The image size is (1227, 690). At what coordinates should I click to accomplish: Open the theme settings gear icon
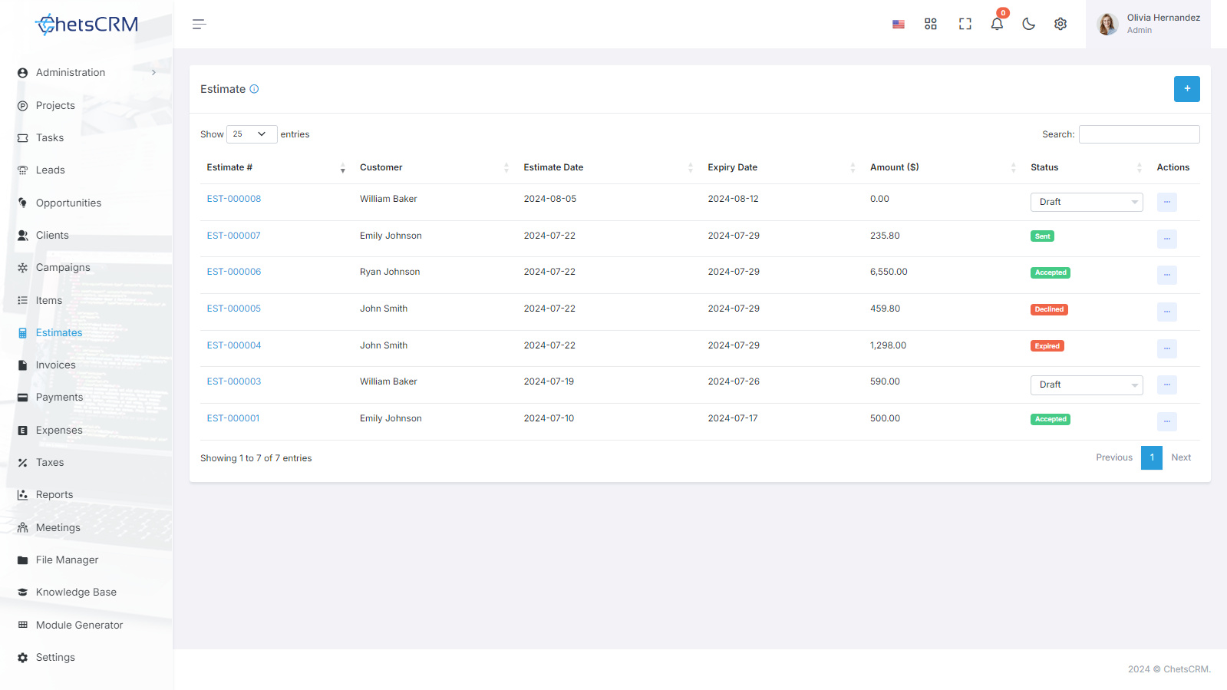pyautogui.click(x=1060, y=25)
